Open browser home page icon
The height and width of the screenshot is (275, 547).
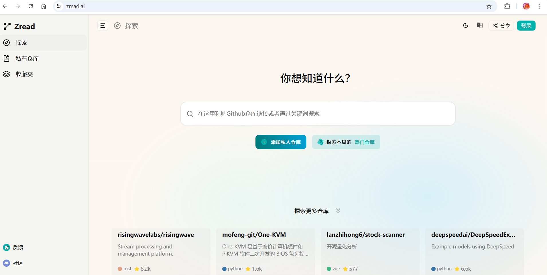point(44,6)
